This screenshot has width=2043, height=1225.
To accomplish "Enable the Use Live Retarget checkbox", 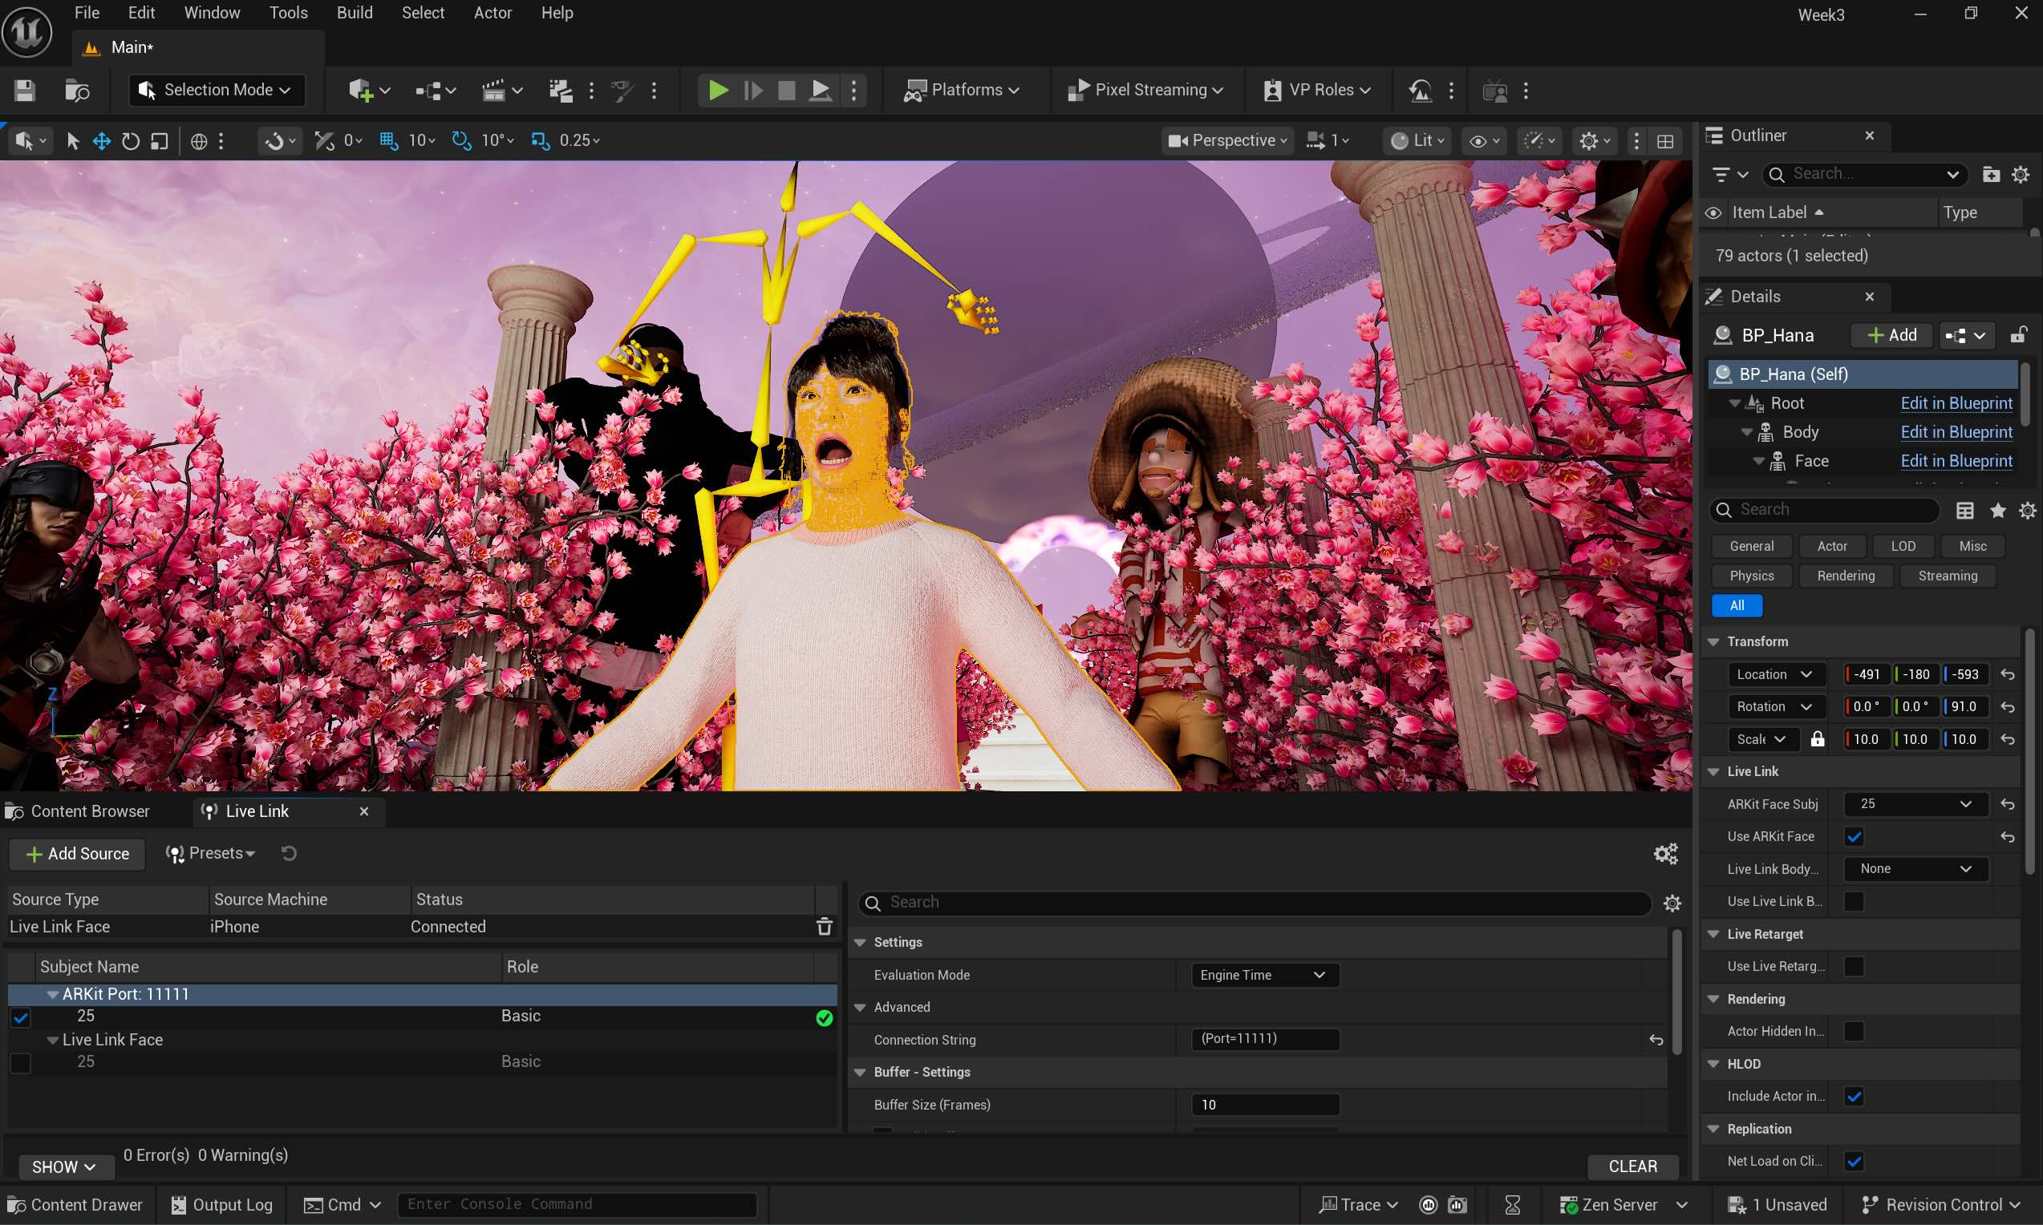I will click(x=1853, y=966).
